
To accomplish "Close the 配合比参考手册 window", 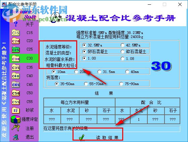I will [x=180, y=4].
